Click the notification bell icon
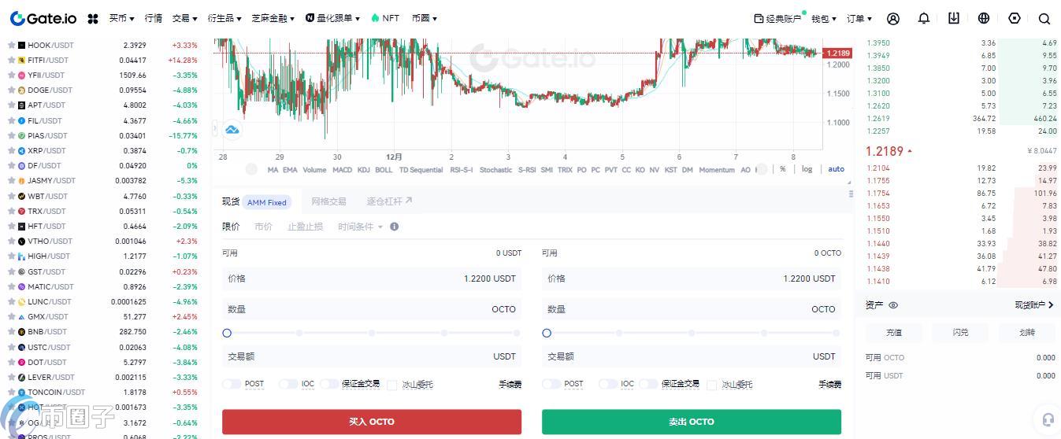Image resolution: width=1061 pixels, height=439 pixels. (x=923, y=18)
